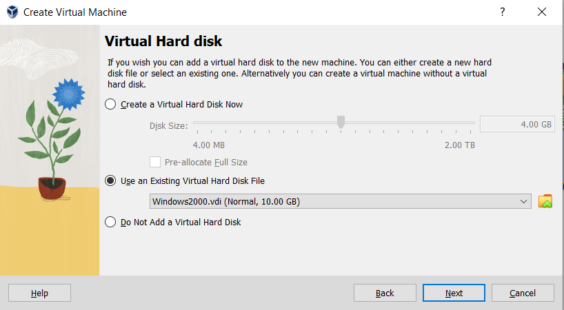Select Create a Virtual Hard Disk Now
This screenshot has width=564, height=310.
110,105
